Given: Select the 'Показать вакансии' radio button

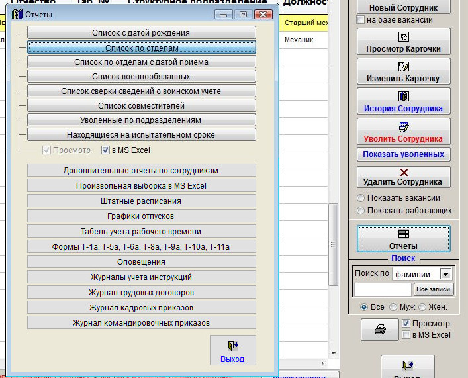Looking at the screenshot, I should click(361, 198).
